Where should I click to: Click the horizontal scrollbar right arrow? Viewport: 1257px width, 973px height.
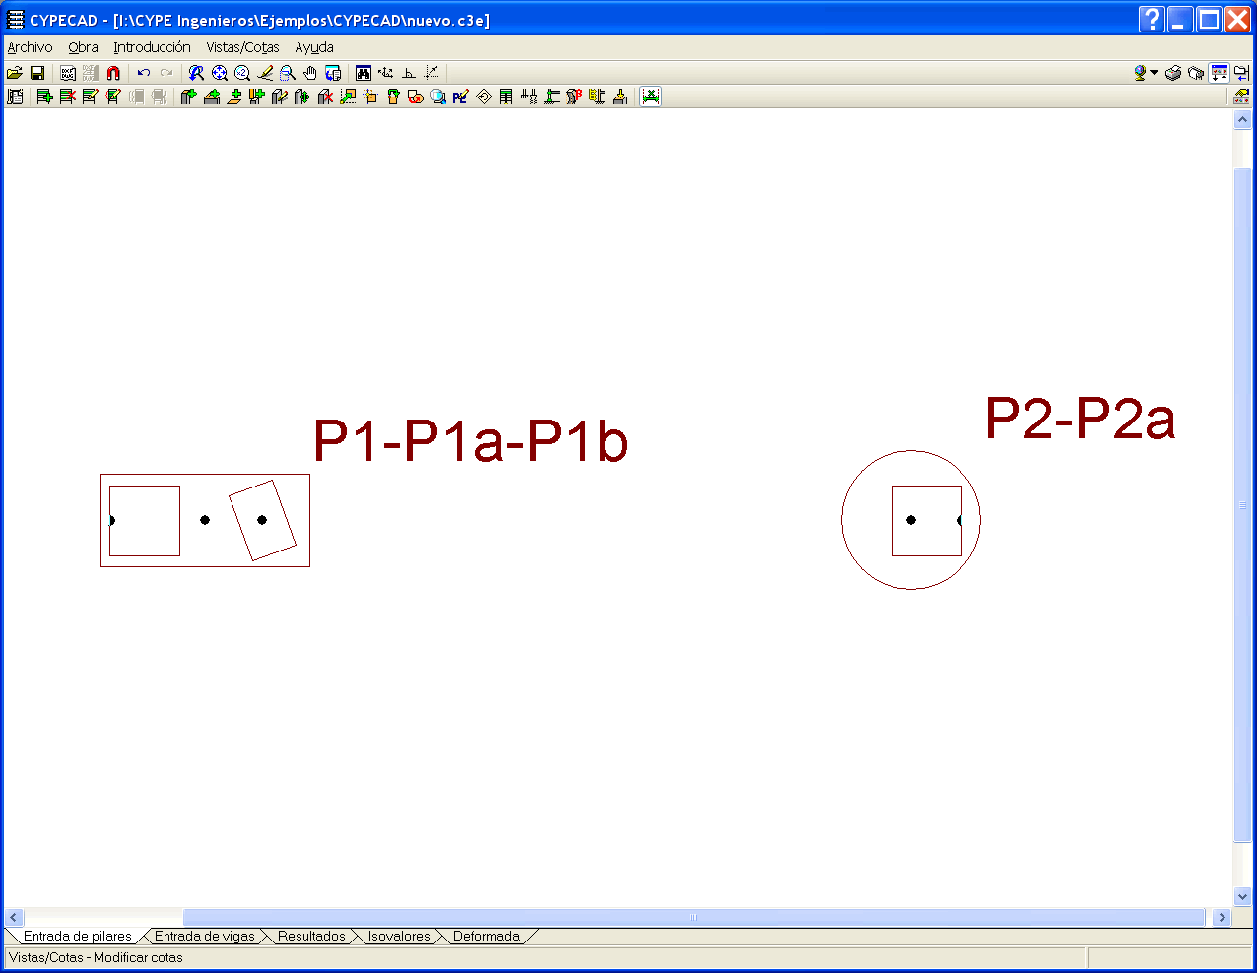[x=1222, y=917]
